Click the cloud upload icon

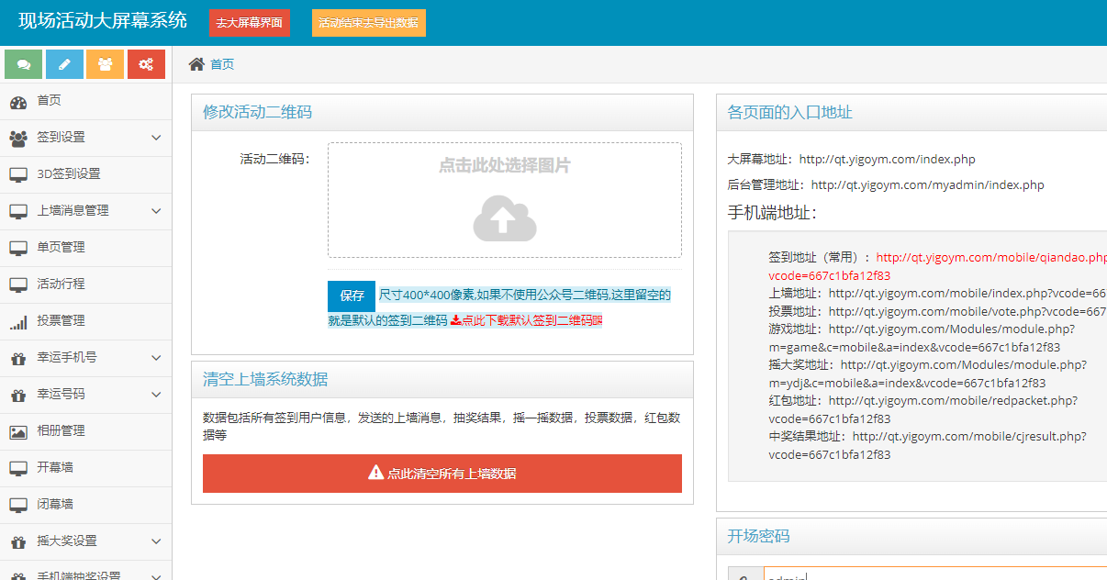504,218
